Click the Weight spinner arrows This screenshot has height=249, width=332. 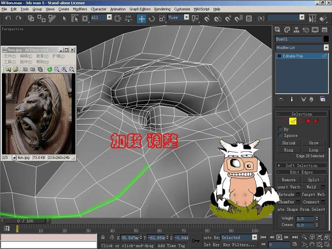(317, 218)
